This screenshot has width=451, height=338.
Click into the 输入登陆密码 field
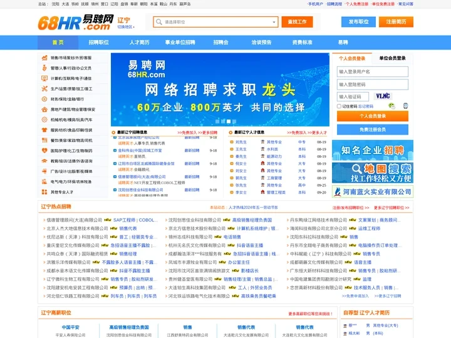[373, 84]
